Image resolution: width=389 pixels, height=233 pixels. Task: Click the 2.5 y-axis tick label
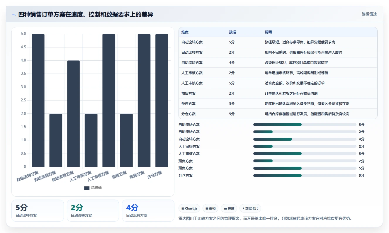23,101
